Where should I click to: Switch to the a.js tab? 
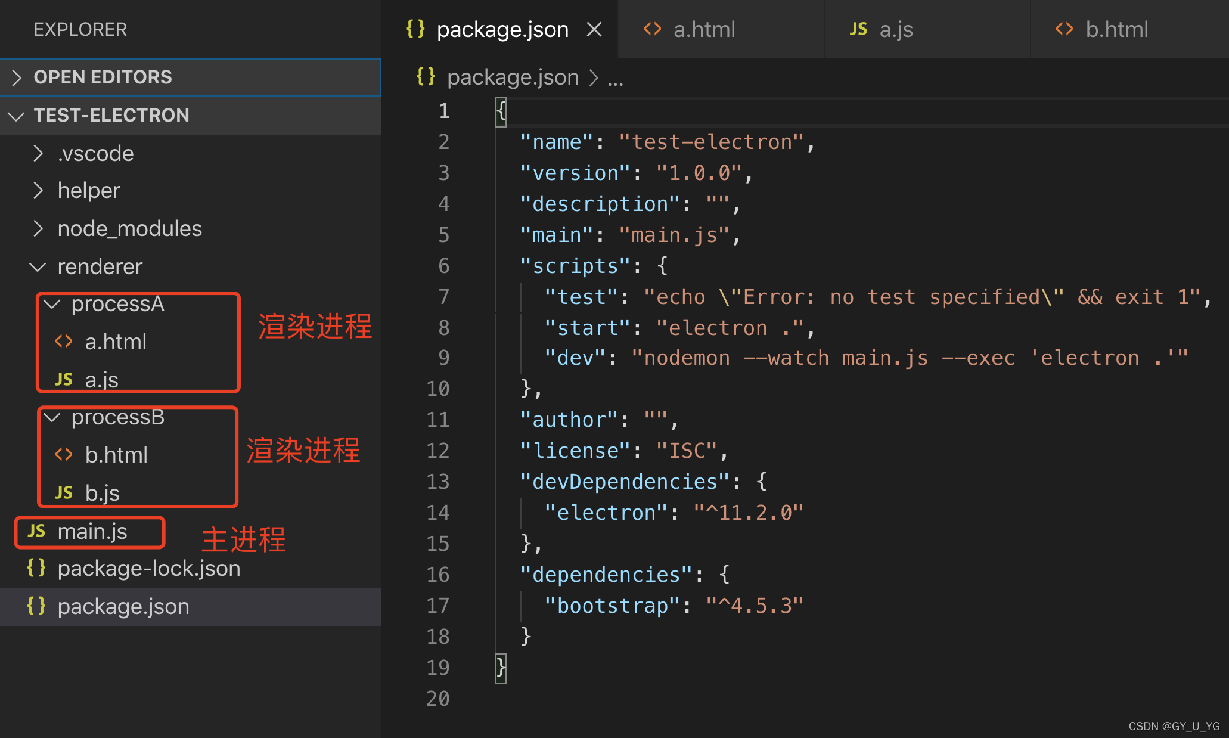(x=927, y=29)
